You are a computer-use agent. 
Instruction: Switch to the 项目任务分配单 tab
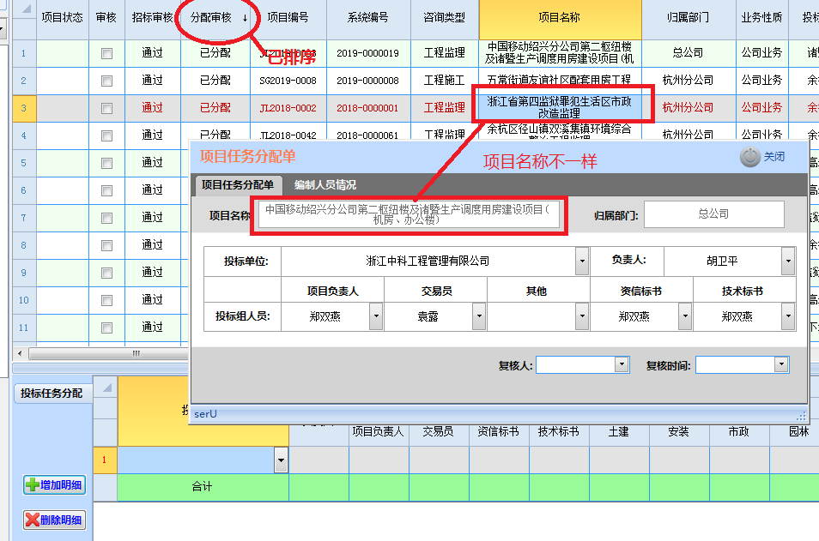[238, 185]
